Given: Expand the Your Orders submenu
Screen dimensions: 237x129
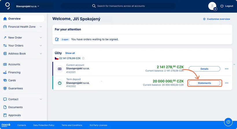Looking at the screenshot, I should pyautogui.click(x=41, y=46).
